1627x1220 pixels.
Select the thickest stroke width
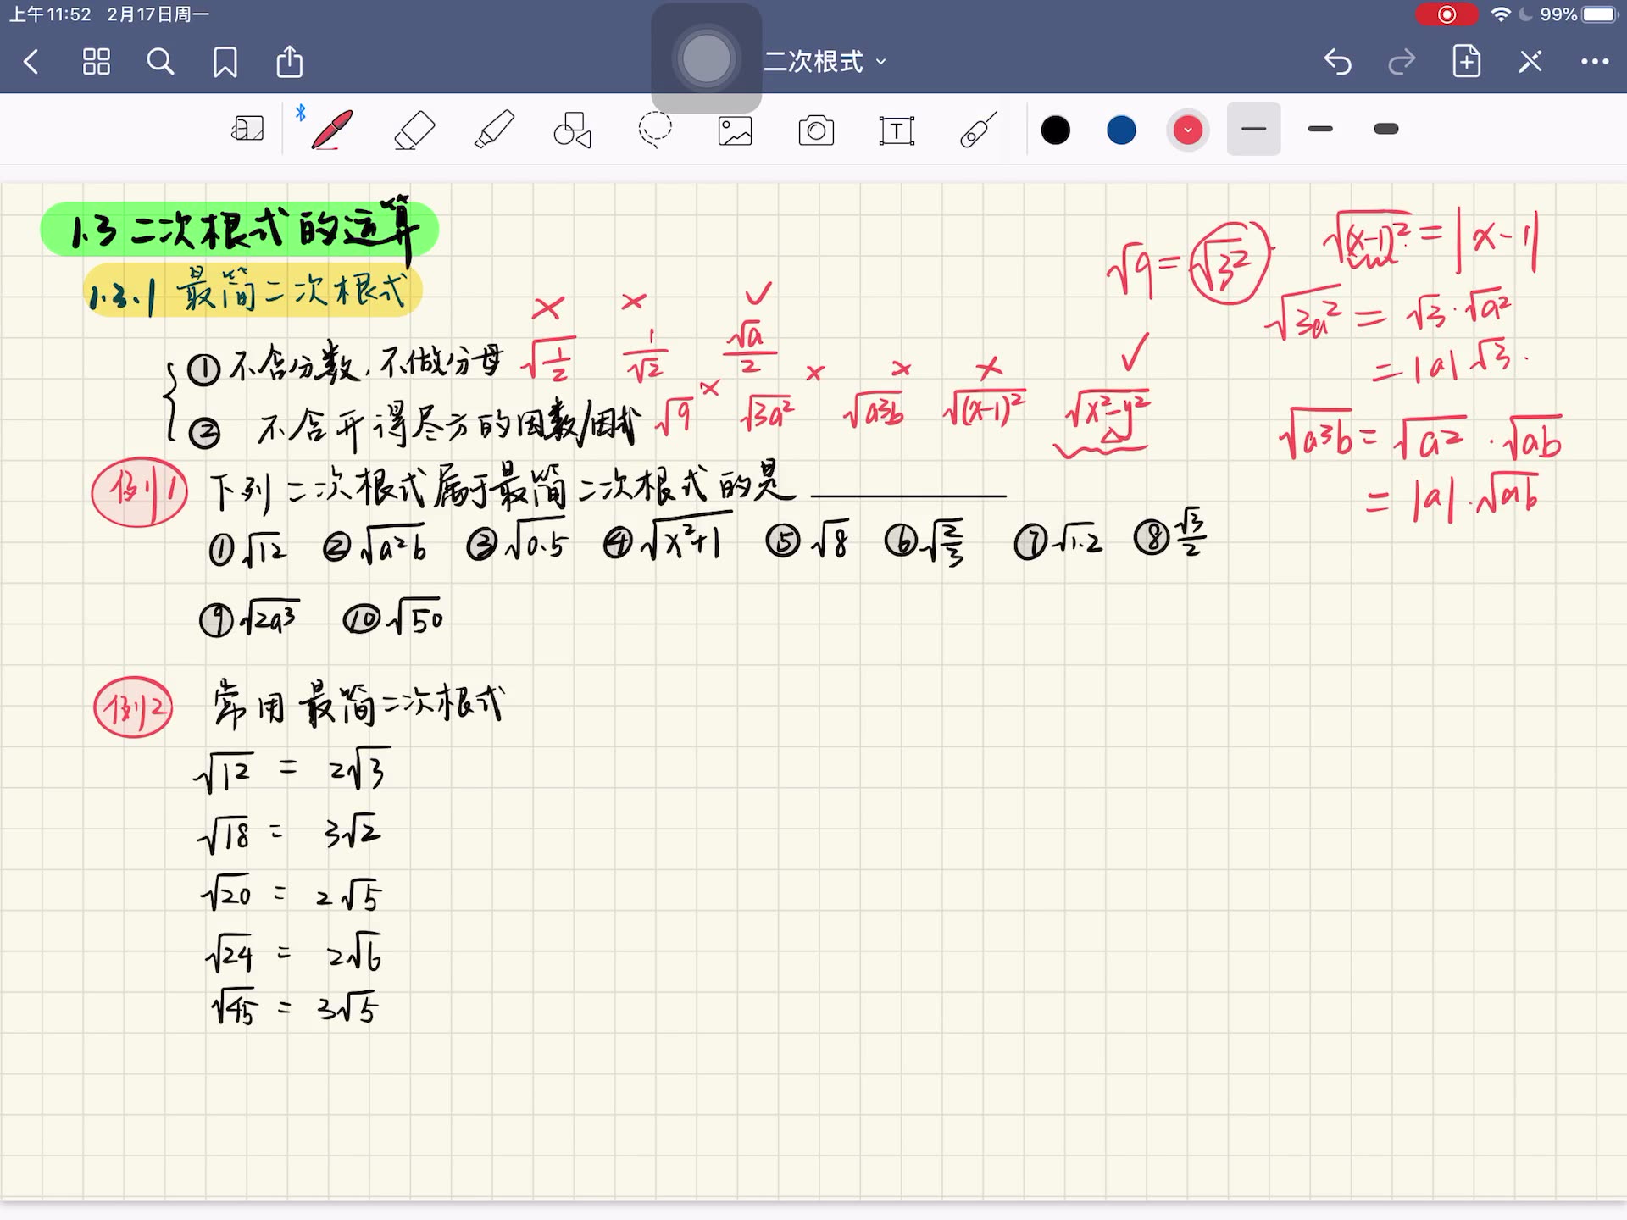(1386, 129)
